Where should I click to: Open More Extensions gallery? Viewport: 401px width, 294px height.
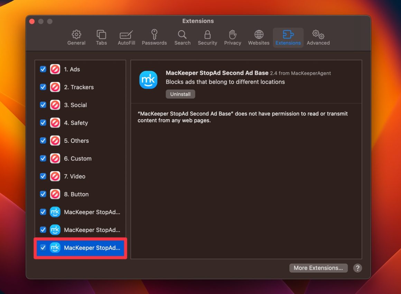[x=318, y=268]
